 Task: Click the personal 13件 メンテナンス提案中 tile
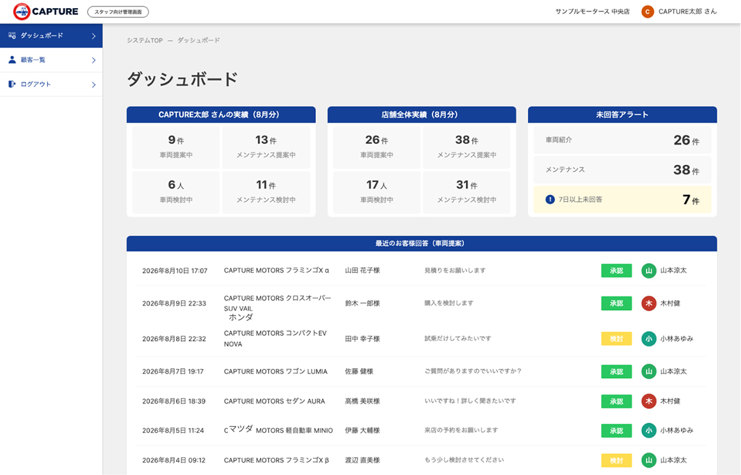point(266,147)
